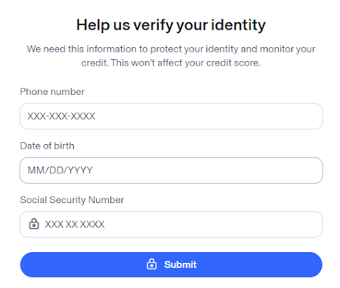
Task: Click the XXX-XXX-XXXX placeholder text
Action: (x=61, y=116)
